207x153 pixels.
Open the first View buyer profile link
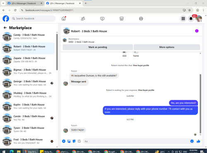click(x=141, y=65)
